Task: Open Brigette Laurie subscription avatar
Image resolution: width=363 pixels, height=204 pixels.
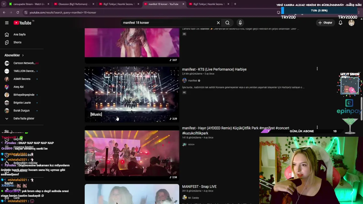Action: (7, 103)
